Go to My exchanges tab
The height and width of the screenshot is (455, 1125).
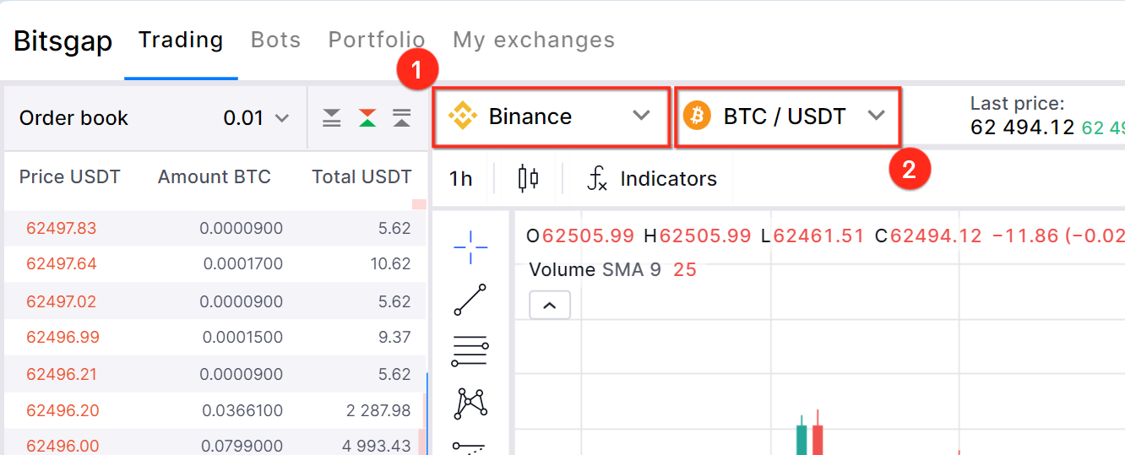[534, 40]
